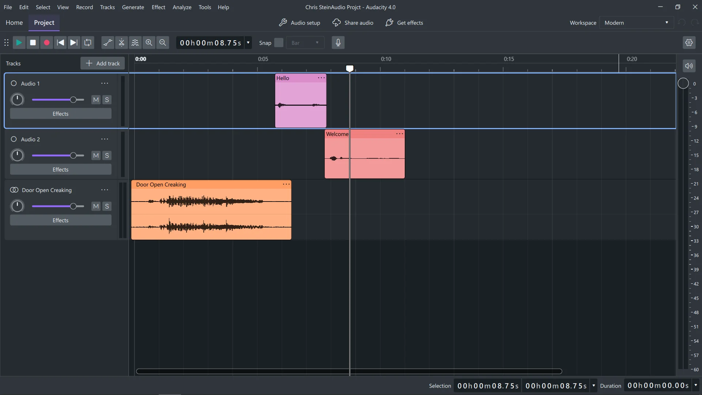Open the Analyze menu

click(x=182, y=7)
